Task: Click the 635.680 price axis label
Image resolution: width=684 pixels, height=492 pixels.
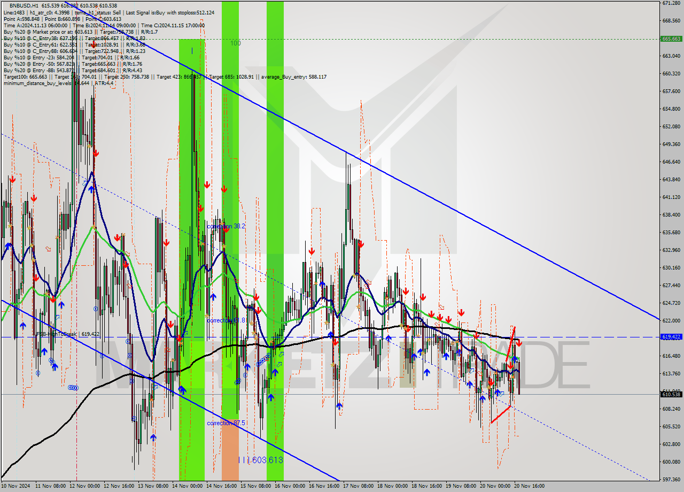Action: [x=671, y=233]
